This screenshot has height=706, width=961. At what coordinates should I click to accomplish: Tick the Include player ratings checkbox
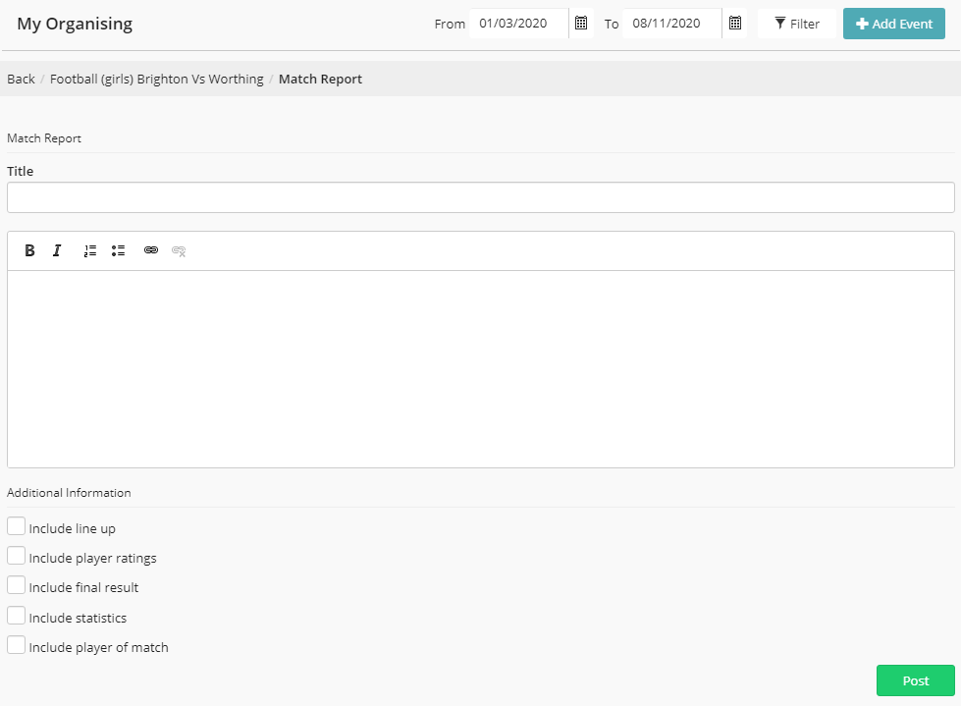tap(16, 557)
